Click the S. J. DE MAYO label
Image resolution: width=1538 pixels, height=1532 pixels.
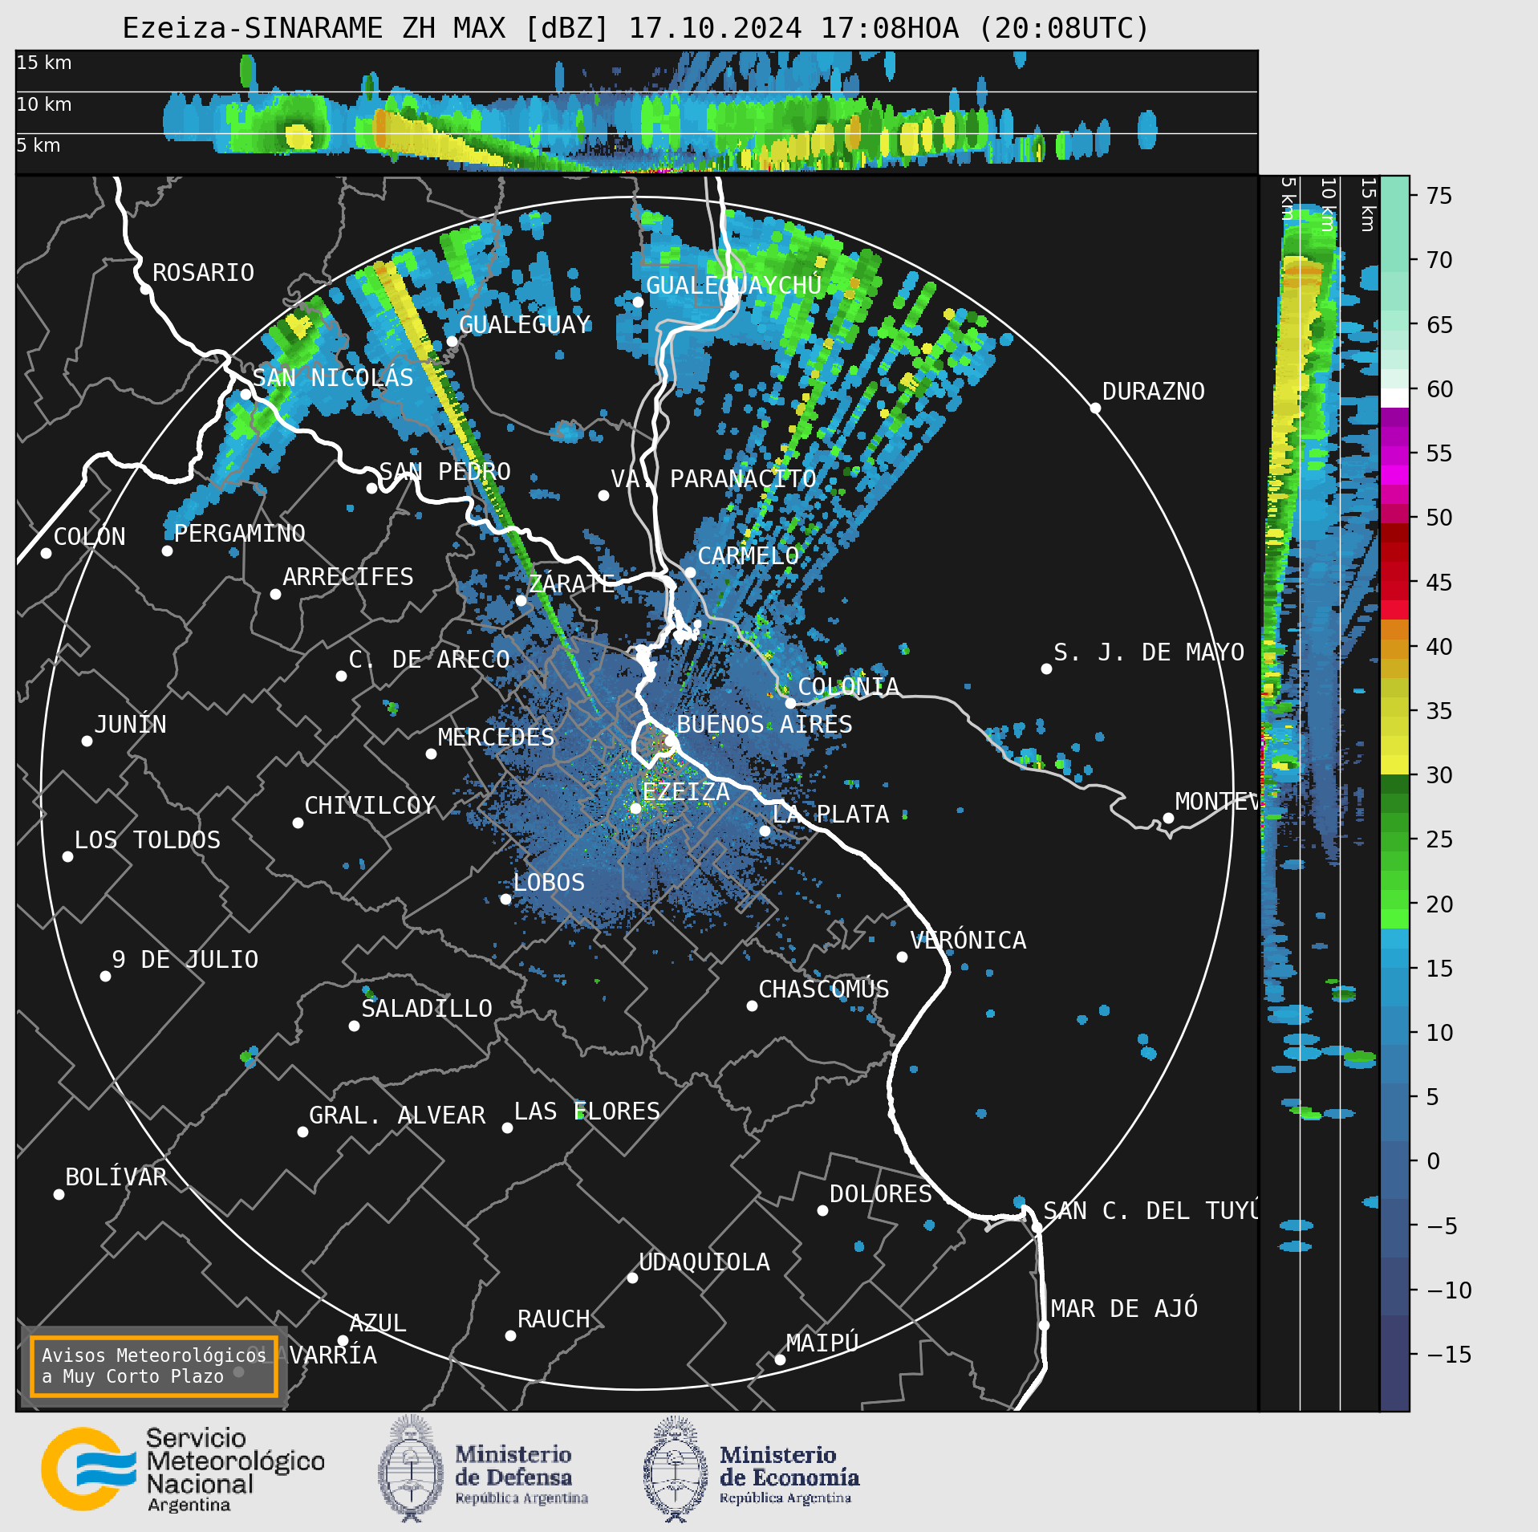(1149, 652)
